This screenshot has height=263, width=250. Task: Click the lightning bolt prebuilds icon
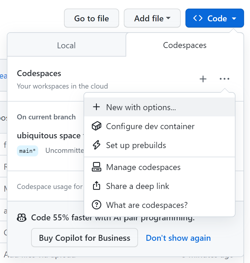(97, 145)
